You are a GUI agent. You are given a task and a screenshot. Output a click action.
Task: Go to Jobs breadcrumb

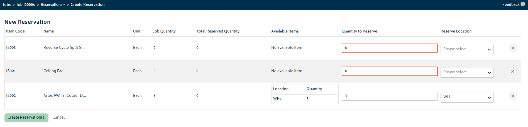pos(7,4)
